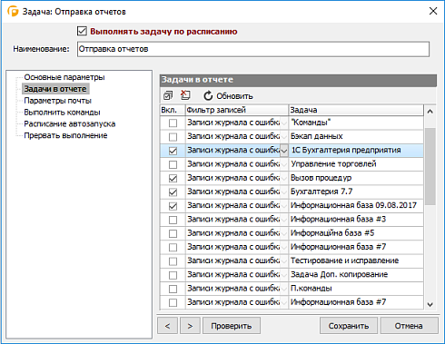Viewport: 445px width, 344px height.
Task: Select the Бэкап данных task cell
Action: (356, 137)
